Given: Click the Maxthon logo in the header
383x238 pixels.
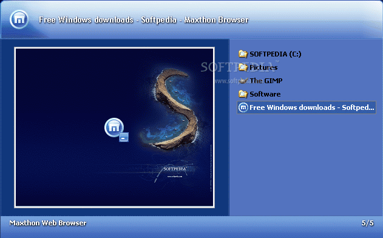Looking at the screenshot, I should tap(19, 19).
